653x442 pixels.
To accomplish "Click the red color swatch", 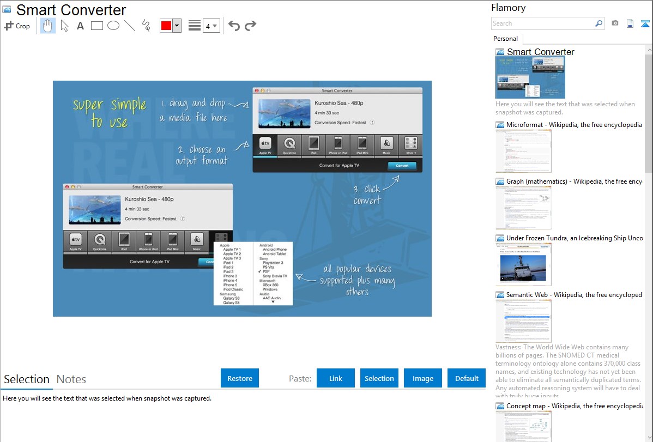I will pos(166,26).
